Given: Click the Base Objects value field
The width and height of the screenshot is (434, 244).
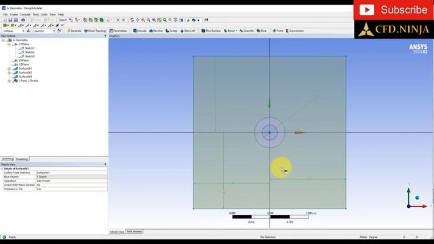Looking at the screenshot, I should [72, 176].
